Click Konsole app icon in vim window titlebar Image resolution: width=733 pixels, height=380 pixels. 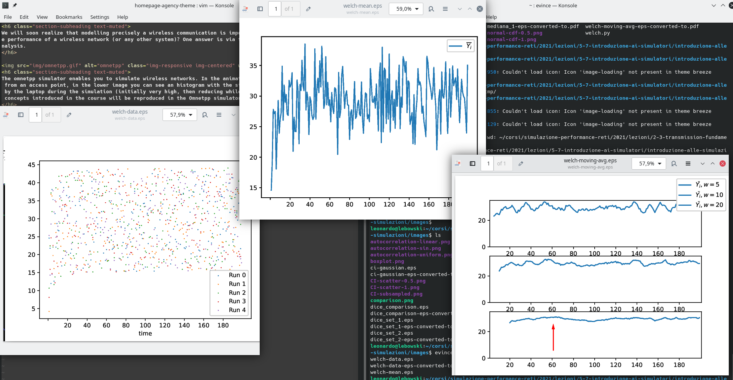[5, 5]
